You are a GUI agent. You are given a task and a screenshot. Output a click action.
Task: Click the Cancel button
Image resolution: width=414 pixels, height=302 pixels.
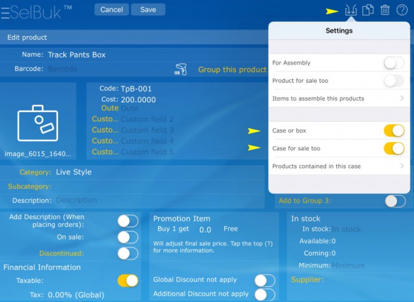point(111,9)
